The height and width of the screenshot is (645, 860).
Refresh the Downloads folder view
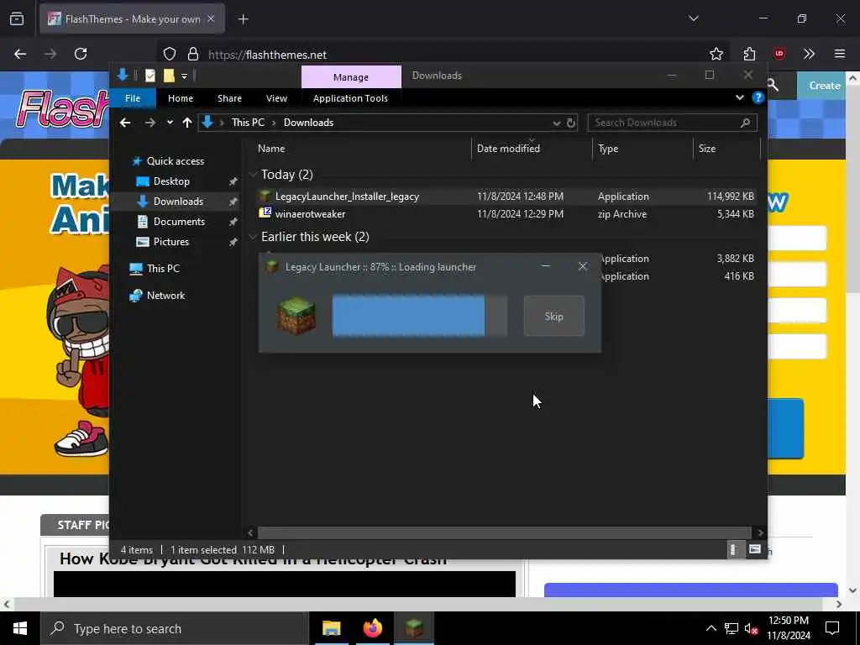pyautogui.click(x=571, y=123)
